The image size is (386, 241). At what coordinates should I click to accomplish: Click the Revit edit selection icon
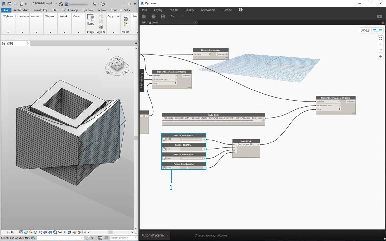point(101,27)
